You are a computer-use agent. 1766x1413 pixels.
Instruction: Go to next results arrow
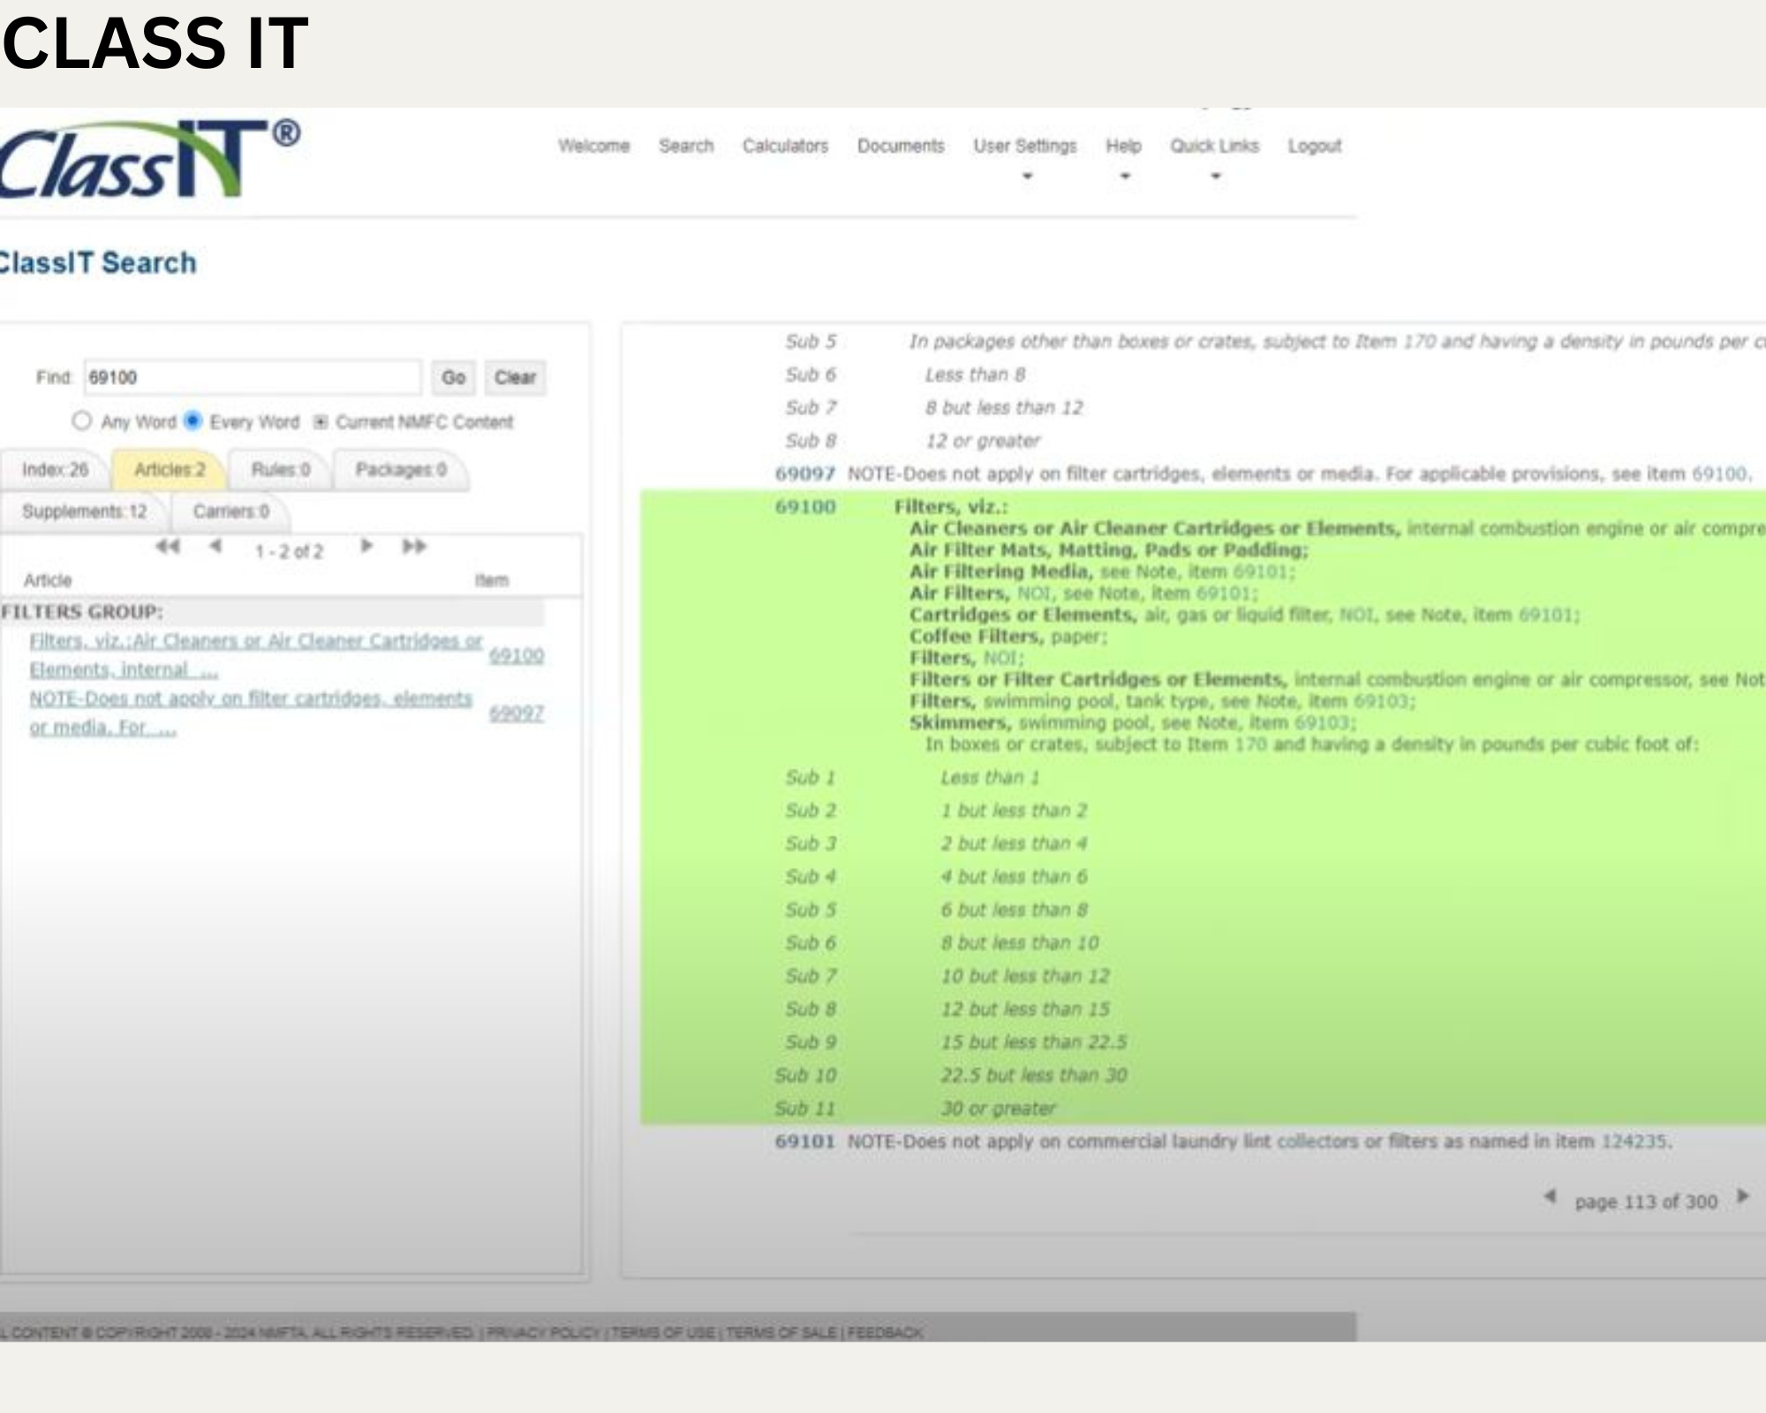(x=366, y=547)
